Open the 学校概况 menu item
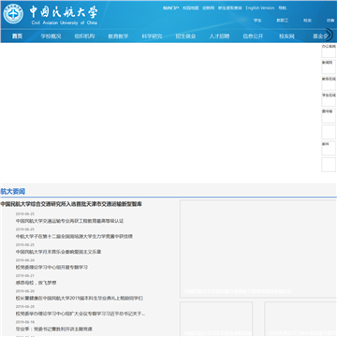Viewport: 337px width, 337px height. coord(51,37)
